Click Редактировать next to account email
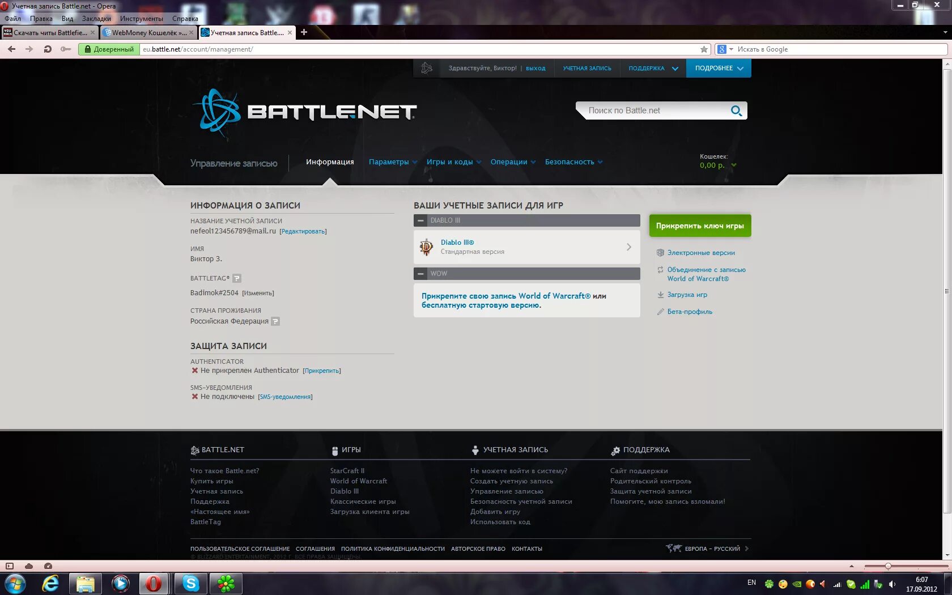Image resolution: width=952 pixels, height=595 pixels. point(303,231)
